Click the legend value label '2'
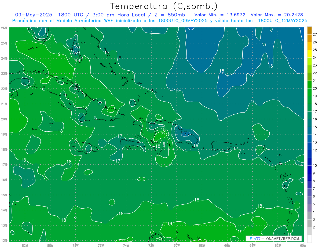Screen dimensions: 322x249 click(314, 227)
